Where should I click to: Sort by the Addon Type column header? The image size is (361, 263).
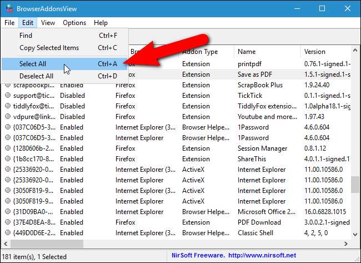click(200, 52)
